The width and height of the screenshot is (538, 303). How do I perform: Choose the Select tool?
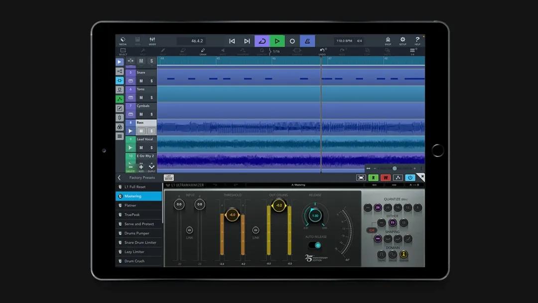(x=123, y=51)
